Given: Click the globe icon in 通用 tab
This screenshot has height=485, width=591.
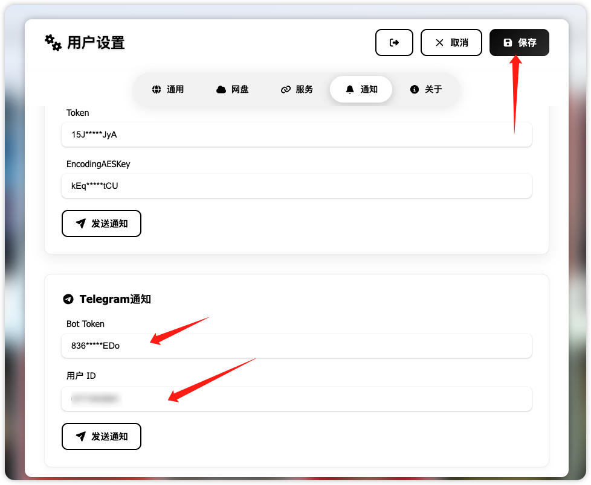Looking at the screenshot, I should (x=157, y=89).
